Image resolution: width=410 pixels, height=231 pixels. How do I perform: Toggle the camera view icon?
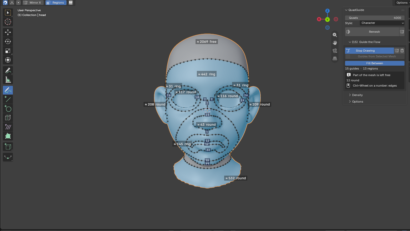tap(335, 51)
